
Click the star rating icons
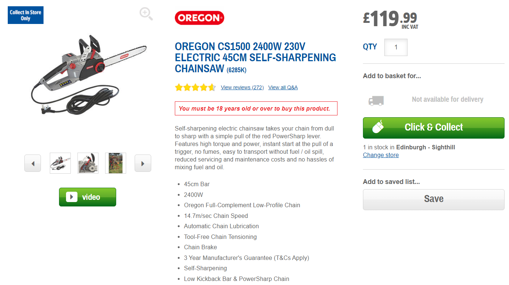coord(195,87)
